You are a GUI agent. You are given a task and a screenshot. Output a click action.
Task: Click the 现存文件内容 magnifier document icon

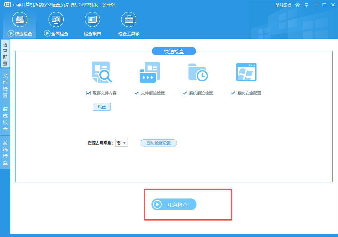click(102, 72)
